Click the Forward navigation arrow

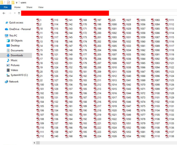click(10, 13)
